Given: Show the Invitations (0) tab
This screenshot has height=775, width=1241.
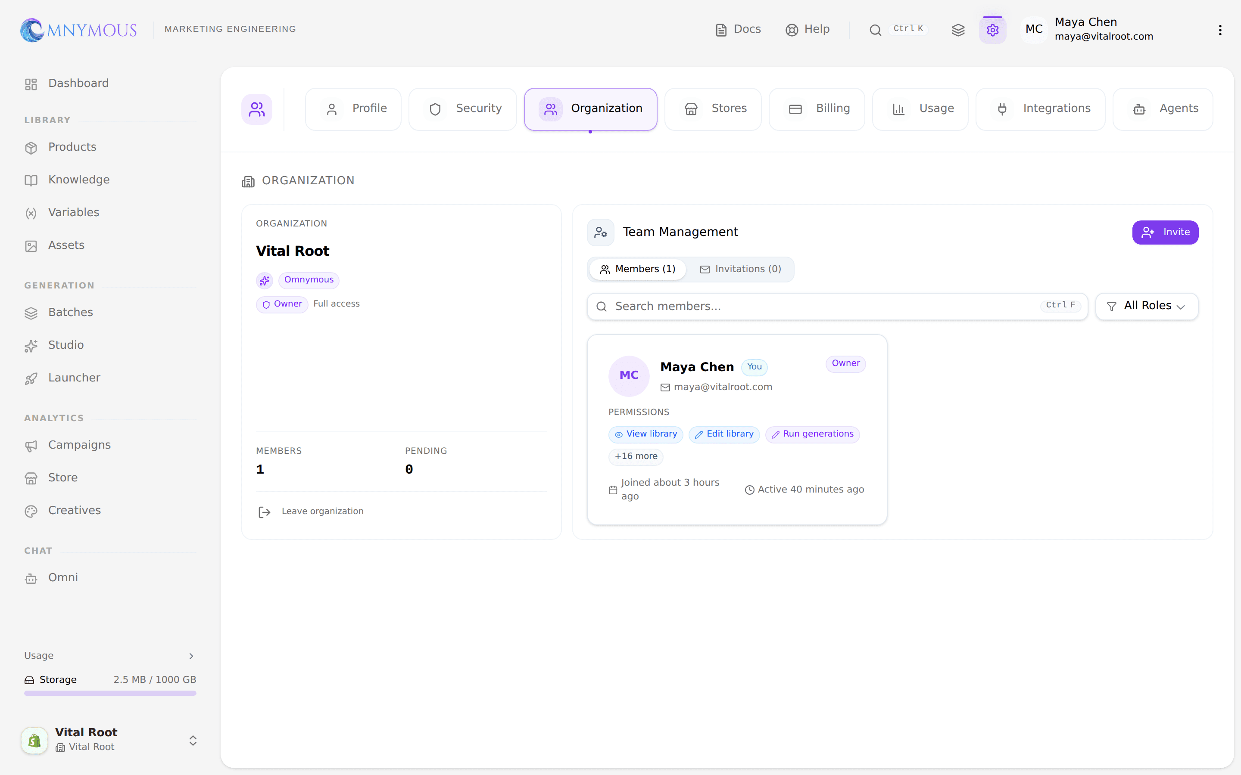Looking at the screenshot, I should (x=740, y=270).
